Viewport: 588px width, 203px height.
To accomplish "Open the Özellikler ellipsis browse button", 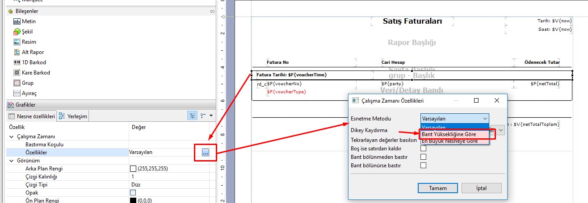I will [205, 152].
